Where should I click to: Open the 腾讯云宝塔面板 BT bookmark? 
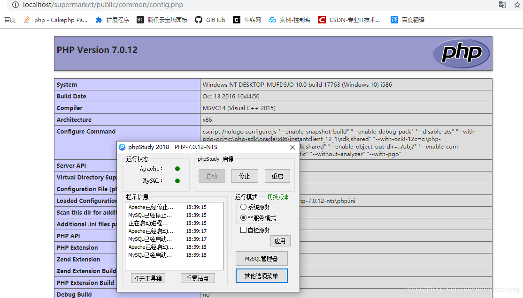pos(162,20)
